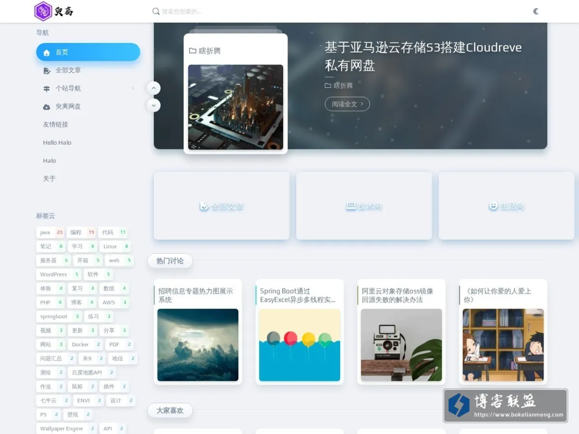Open the 关于 about page
The image size is (579, 434).
point(49,179)
